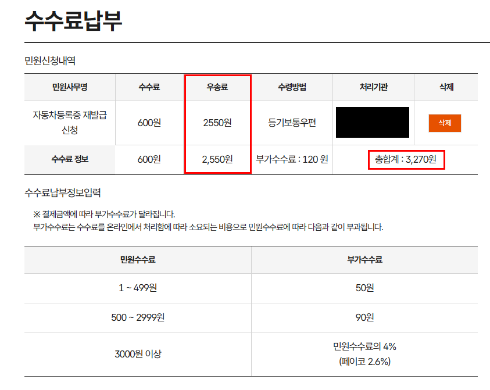Viewport: 490px width, 390px height.
Task: Select the 총합계 3,270원 total amount
Action: tap(405, 160)
